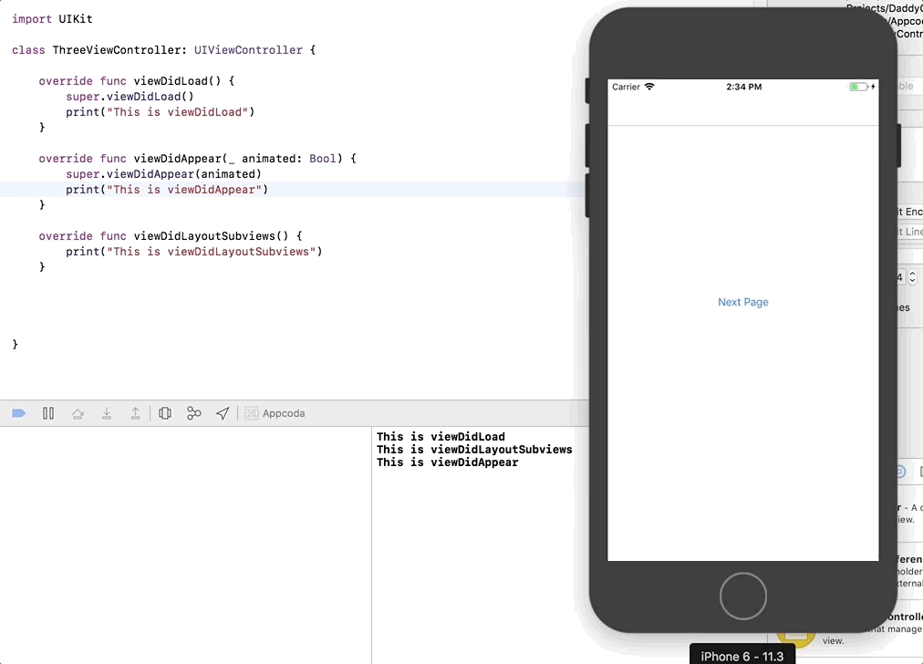Click the iPhone 6 - 11.3 title label
Image resolution: width=923 pixels, height=664 pixels.
(x=742, y=656)
